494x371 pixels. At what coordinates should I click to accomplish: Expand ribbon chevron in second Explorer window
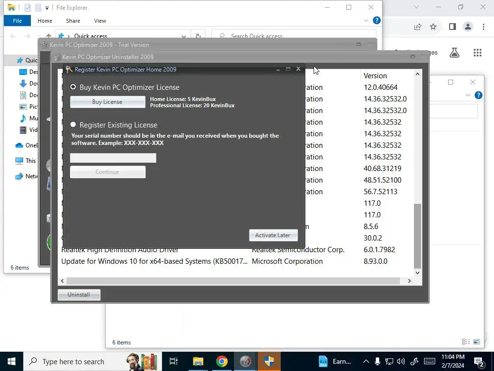(x=468, y=95)
